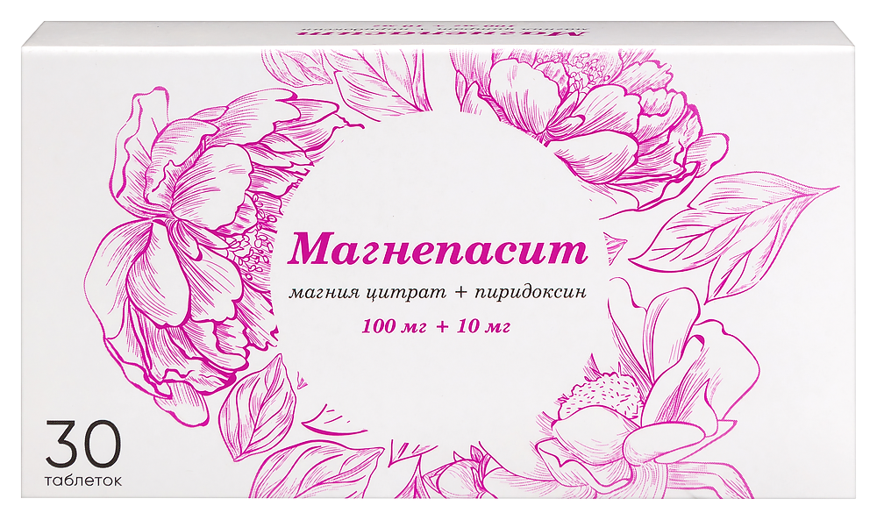
Task: Click the number "30" on the box
Action: (82, 444)
